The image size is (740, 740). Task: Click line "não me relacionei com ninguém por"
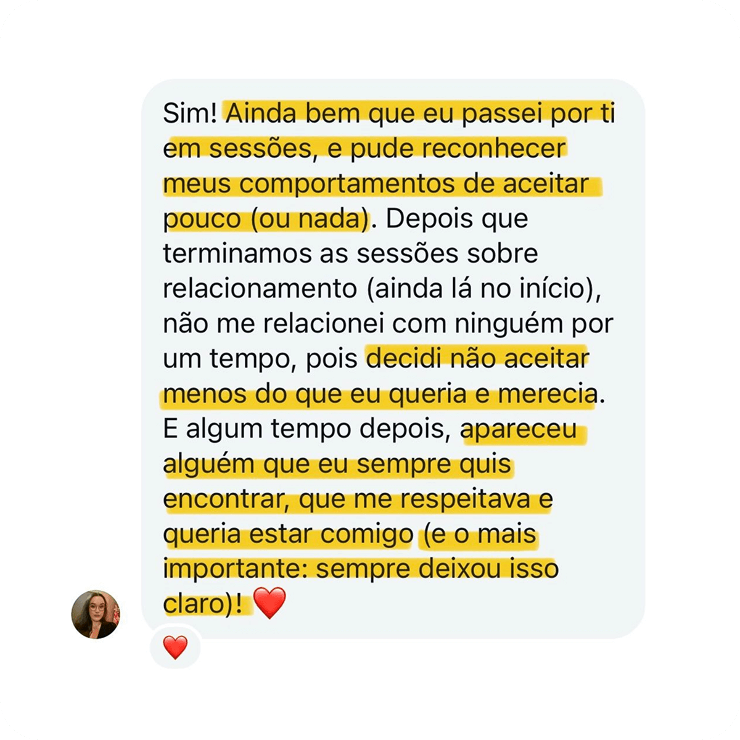388,324
